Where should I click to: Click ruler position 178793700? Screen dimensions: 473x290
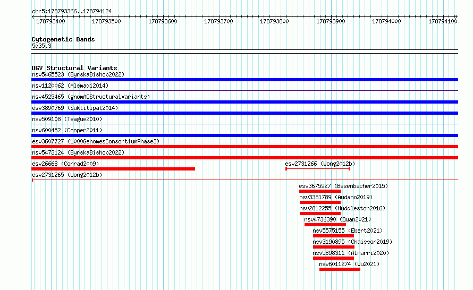click(x=219, y=21)
